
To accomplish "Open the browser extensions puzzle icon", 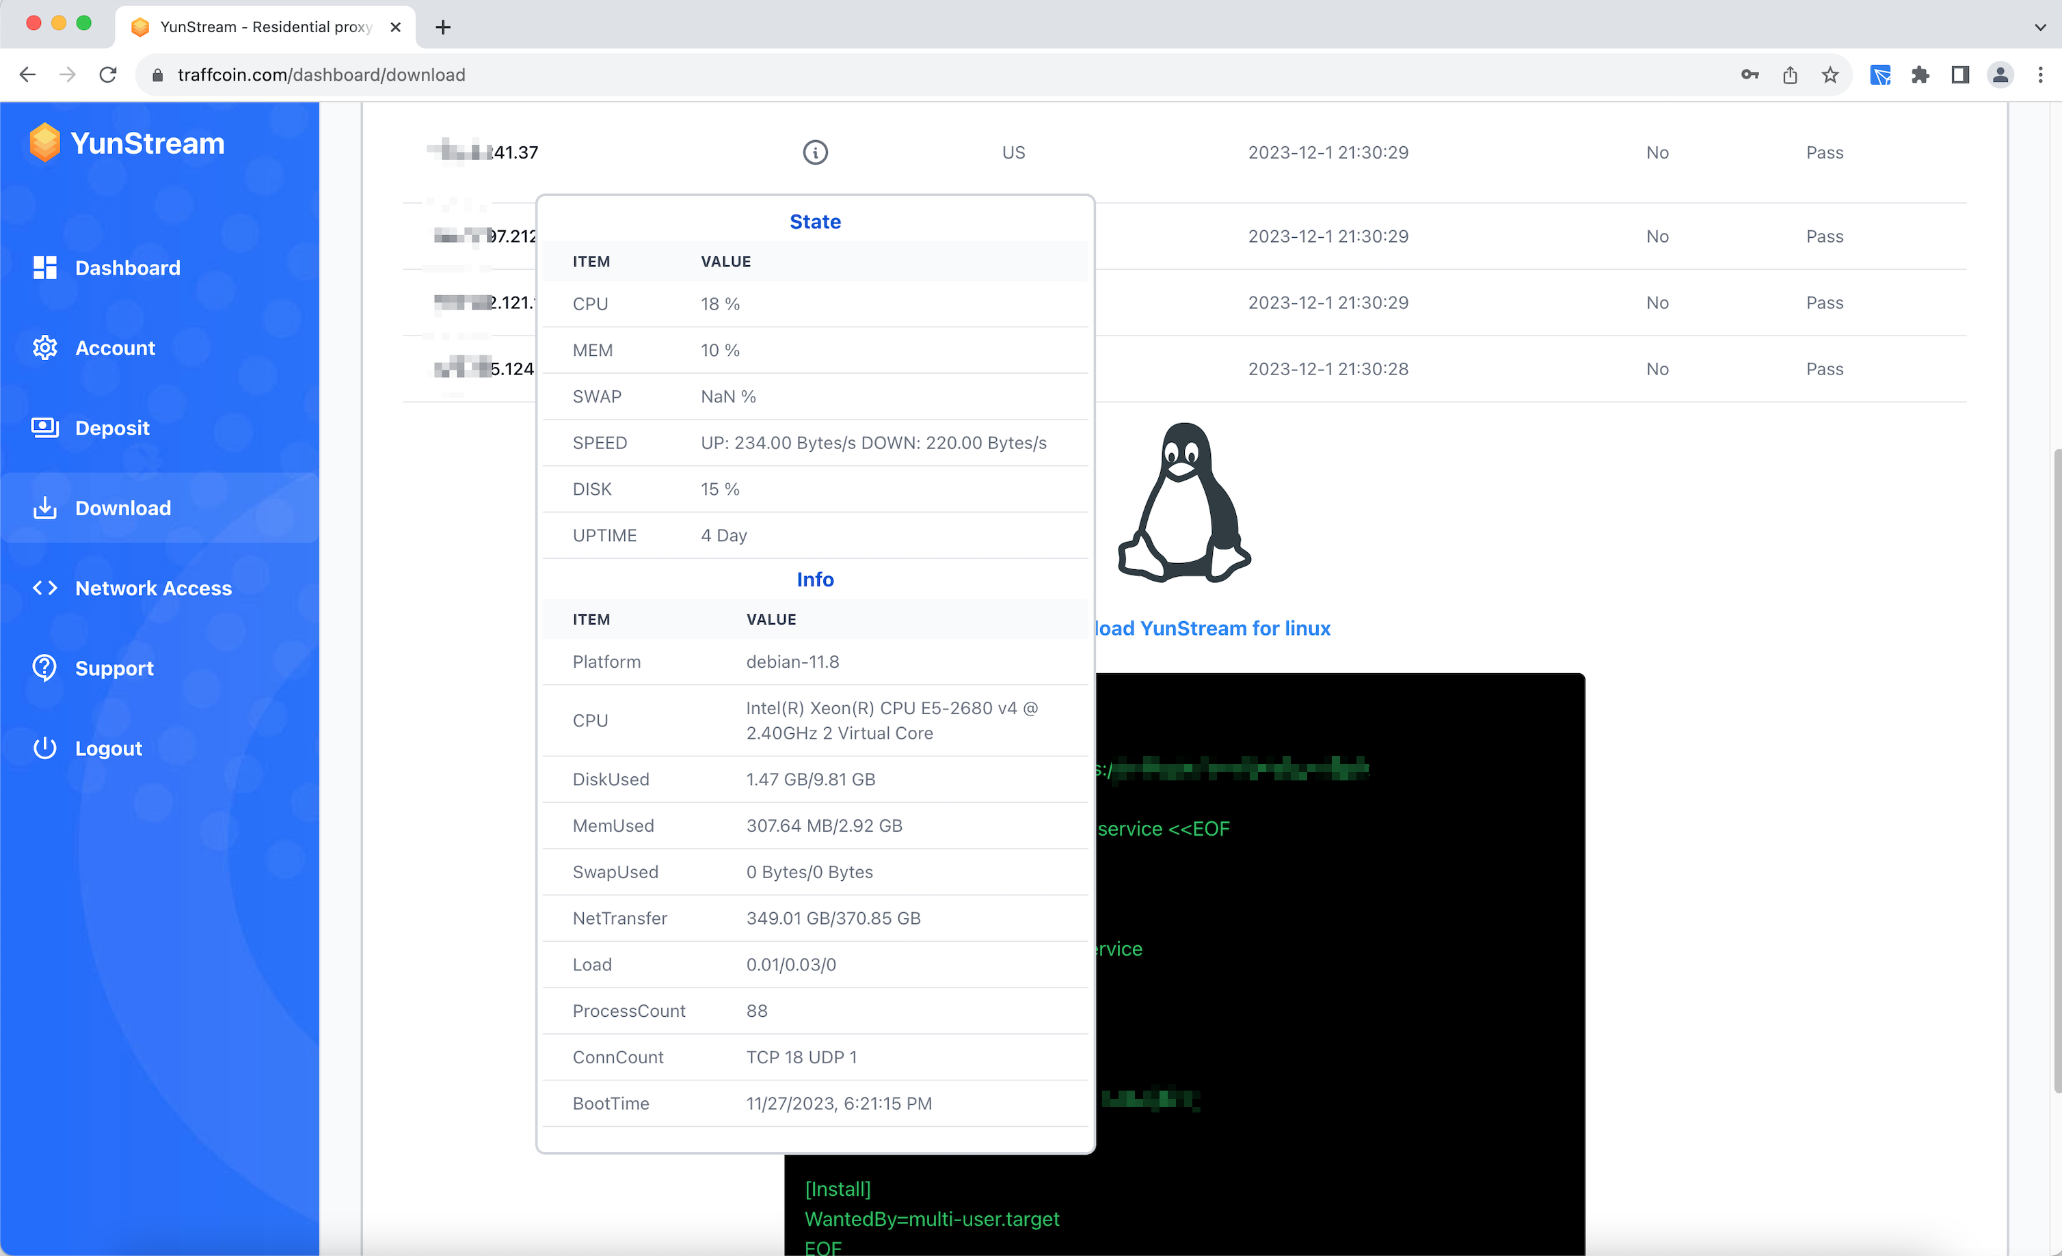I will tap(1920, 74).
